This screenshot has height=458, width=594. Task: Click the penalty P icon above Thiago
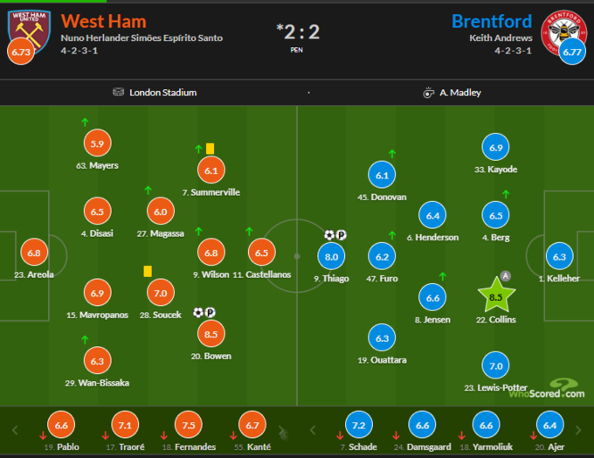pyautogui.click(x=342, y=235)
